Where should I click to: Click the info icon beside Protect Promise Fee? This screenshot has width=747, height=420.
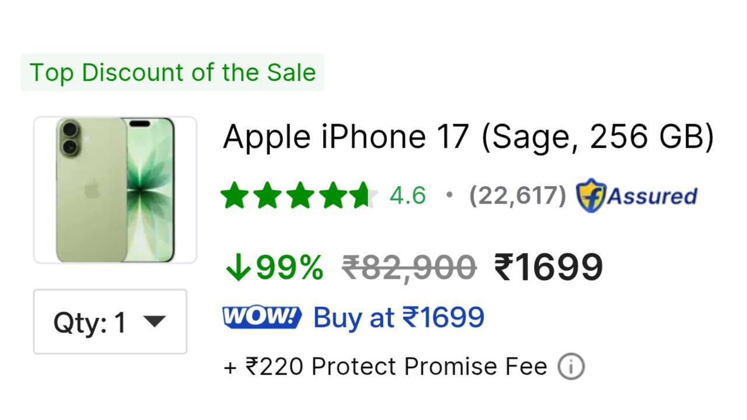571,367
